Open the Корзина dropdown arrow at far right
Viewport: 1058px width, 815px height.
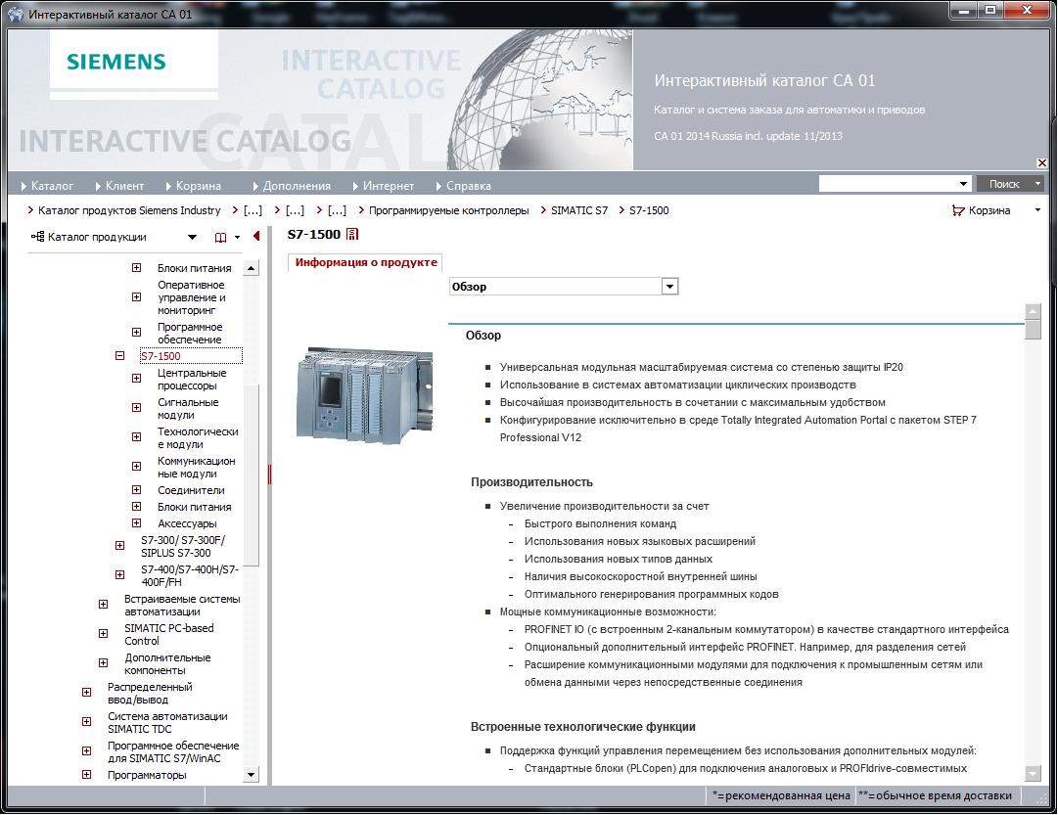click(x=1037, y=210)
